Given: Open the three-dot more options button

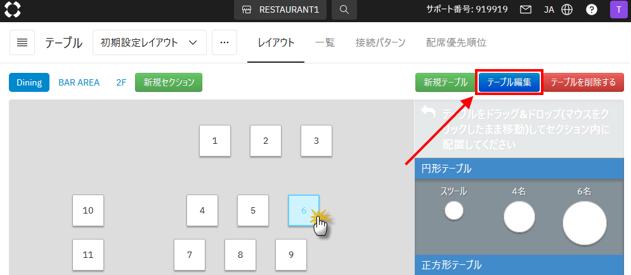Looking at the screenshot, I should (x=224, y=42).
